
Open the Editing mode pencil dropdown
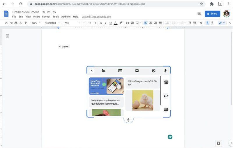click(222, 23)
